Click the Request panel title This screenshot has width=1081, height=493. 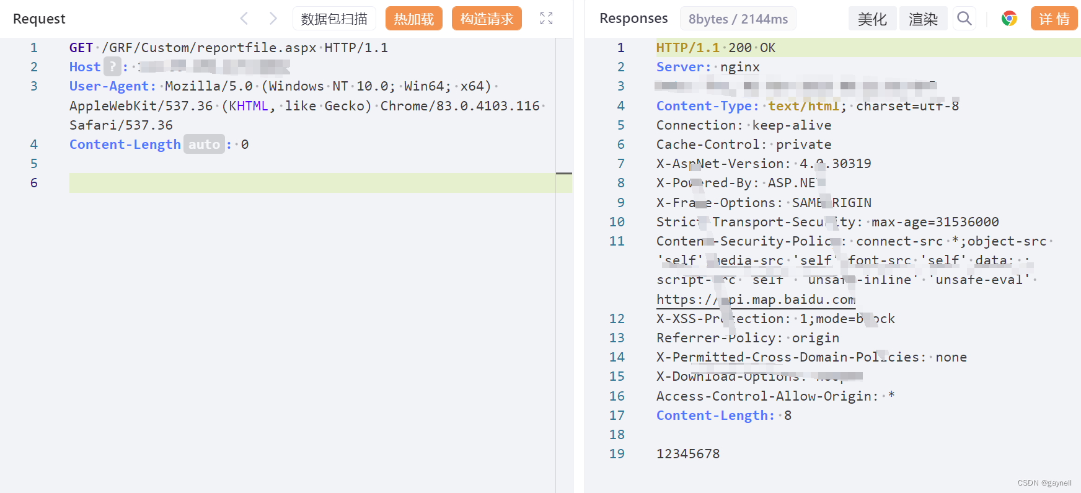39,19
